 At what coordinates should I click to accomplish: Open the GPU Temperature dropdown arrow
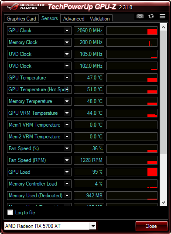tap(67, 78)
